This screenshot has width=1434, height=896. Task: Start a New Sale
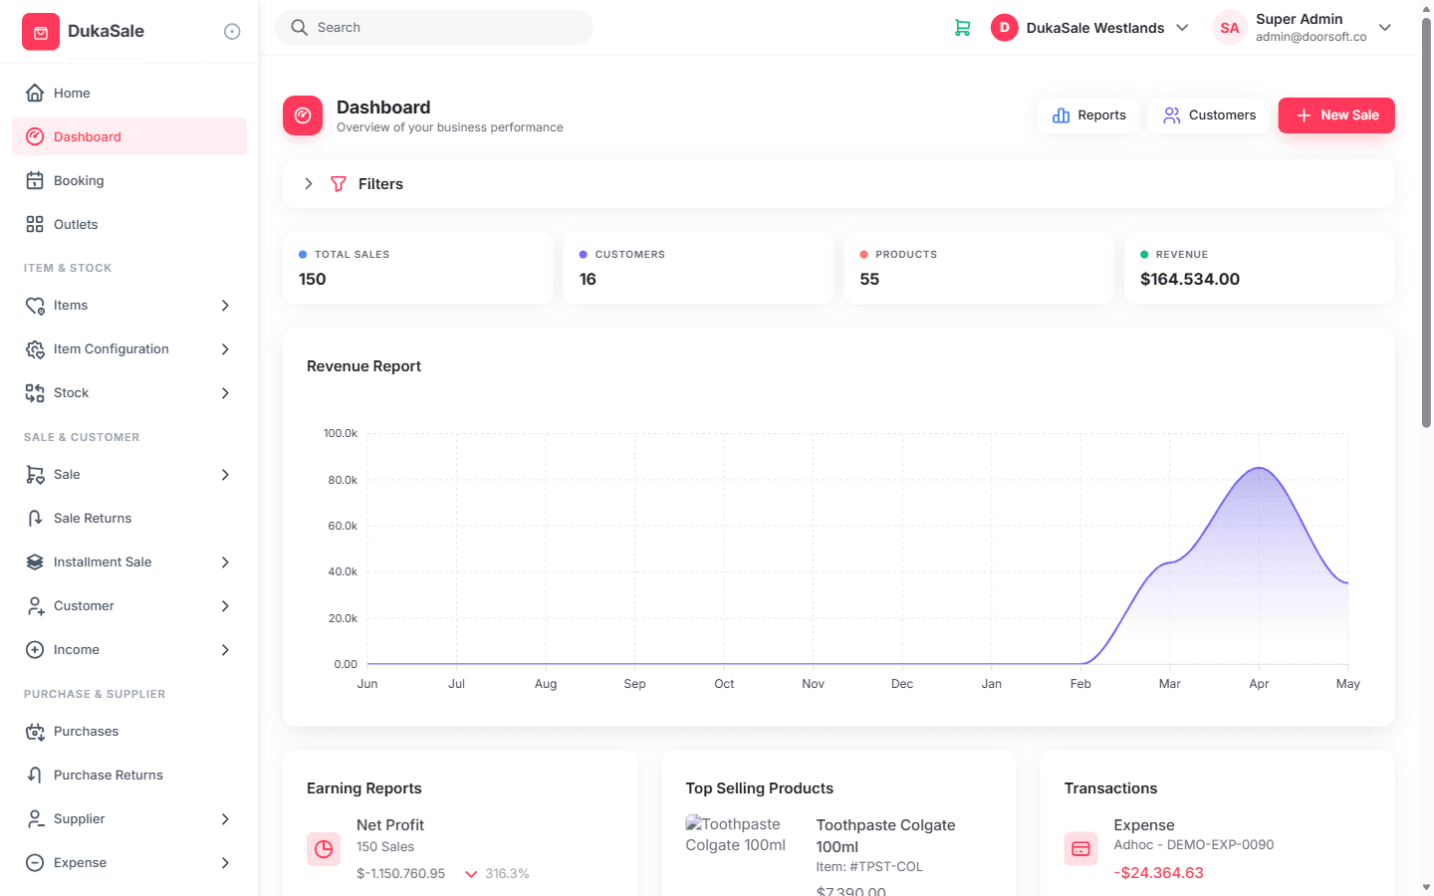[x=1336, y=115]
